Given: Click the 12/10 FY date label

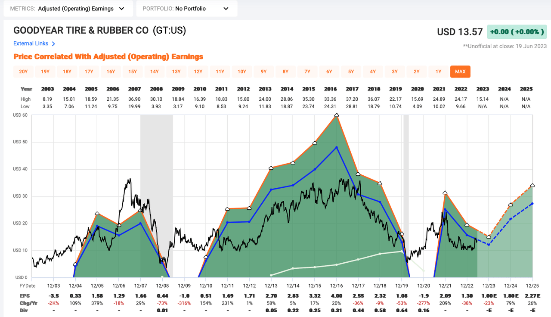Looking at the screenshot, I should [206, 286].
